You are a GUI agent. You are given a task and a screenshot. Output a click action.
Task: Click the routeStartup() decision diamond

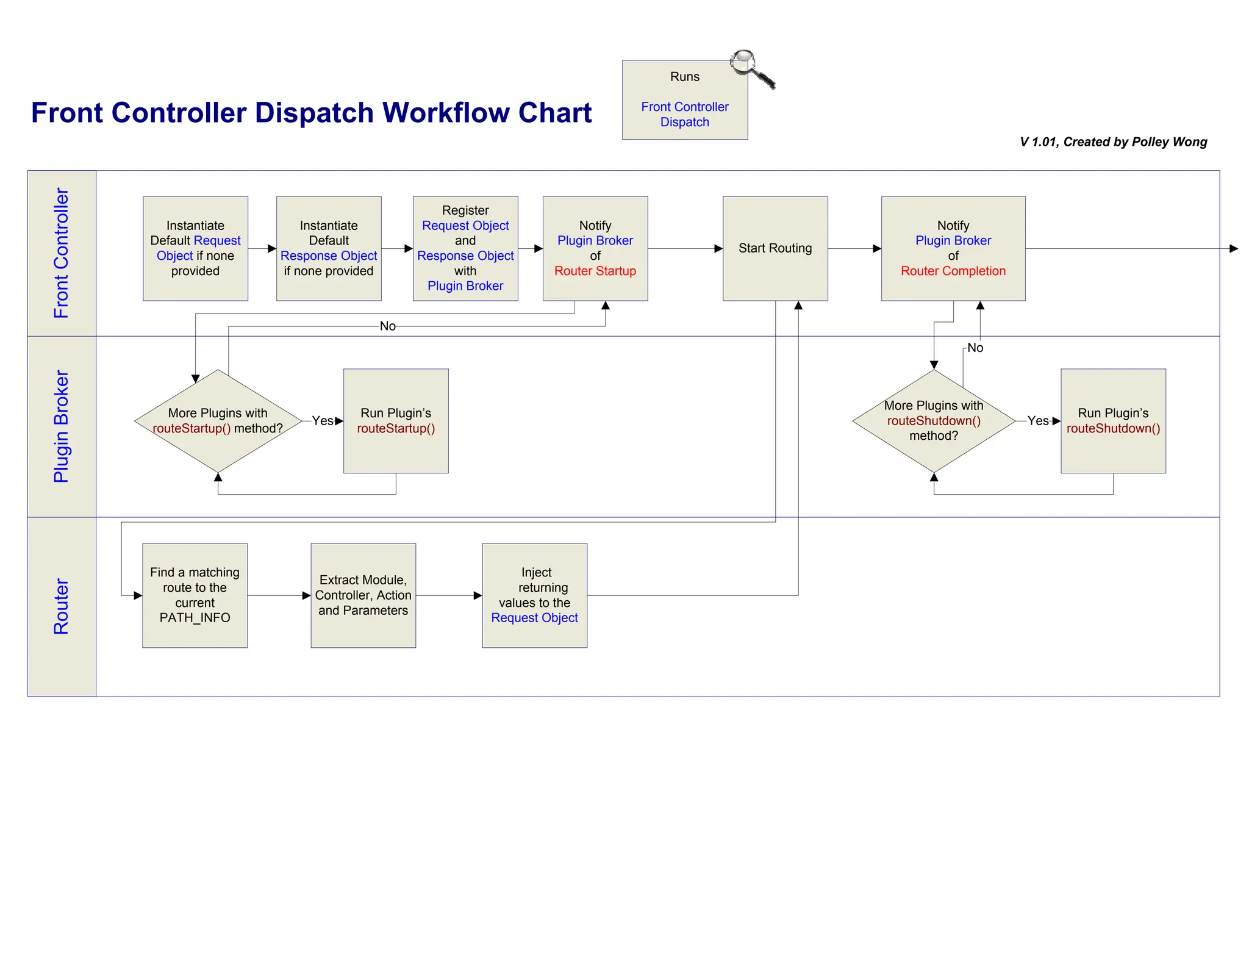[x=218, y=421]
